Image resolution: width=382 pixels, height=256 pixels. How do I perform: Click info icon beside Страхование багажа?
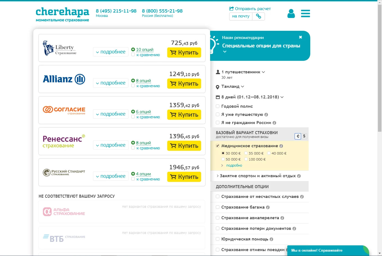pyautogui.click(x=268, y=207)
